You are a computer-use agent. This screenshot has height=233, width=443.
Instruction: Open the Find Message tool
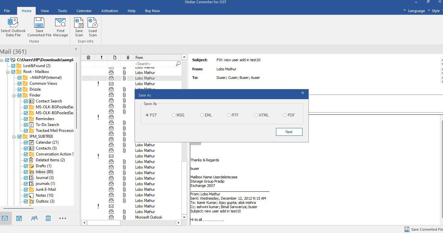point(60,23)
